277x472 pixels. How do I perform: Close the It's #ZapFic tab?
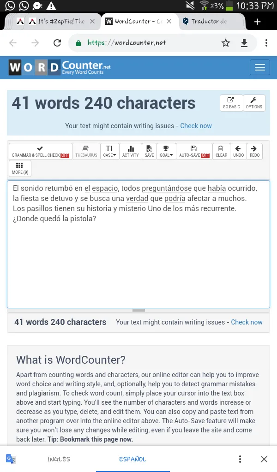click(92, 21)
